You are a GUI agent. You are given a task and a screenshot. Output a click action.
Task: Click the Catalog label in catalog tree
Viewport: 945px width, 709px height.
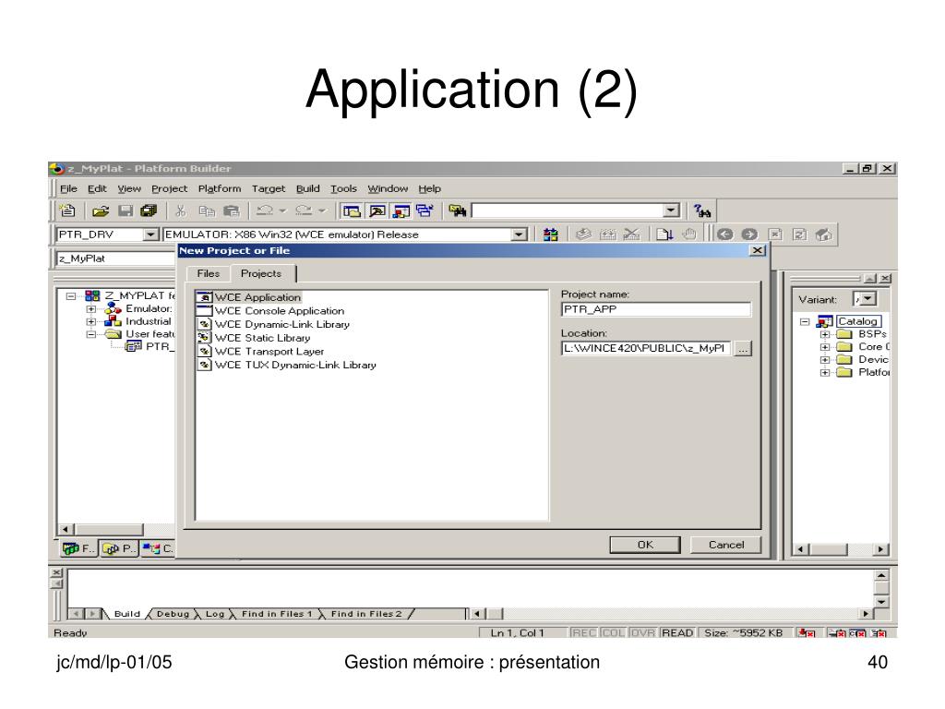tap(858, 321)
